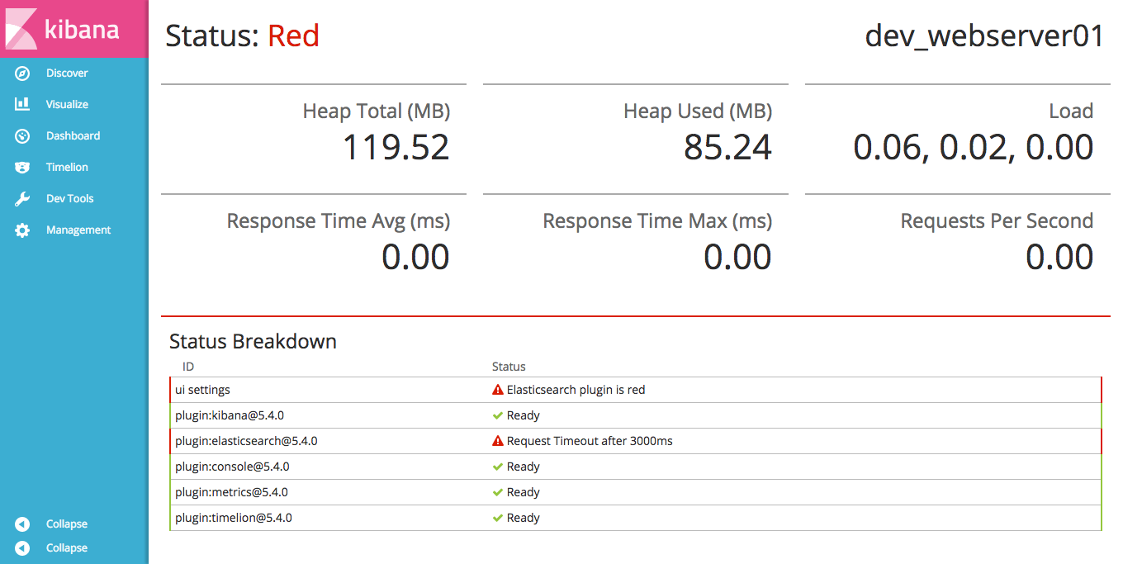Click the Load values 0.06, 0.02, 0.00
Viewport: 1123px width, 564px height.
click(974, 148)
